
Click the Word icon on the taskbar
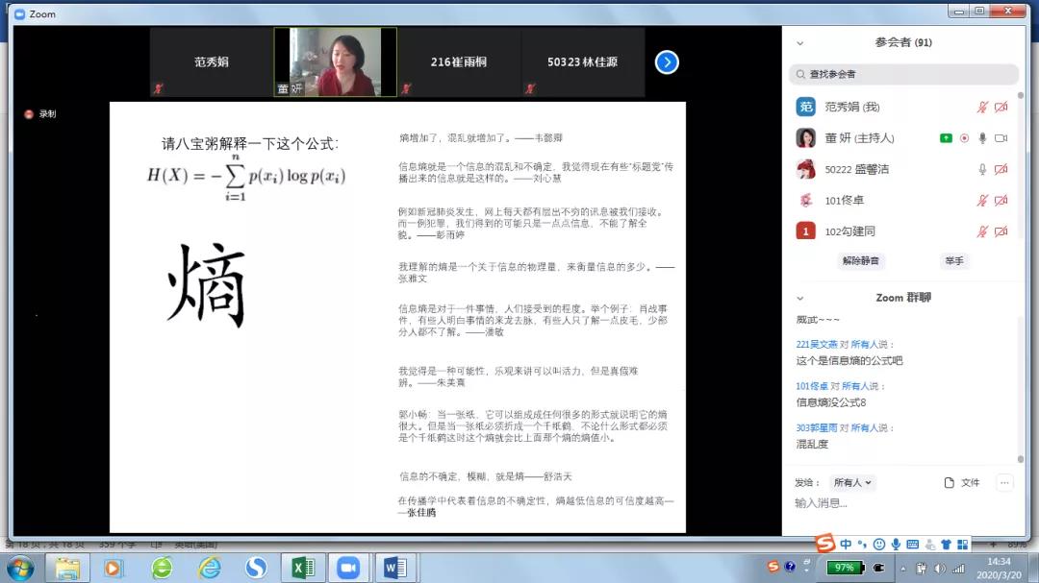pos(394,568)
